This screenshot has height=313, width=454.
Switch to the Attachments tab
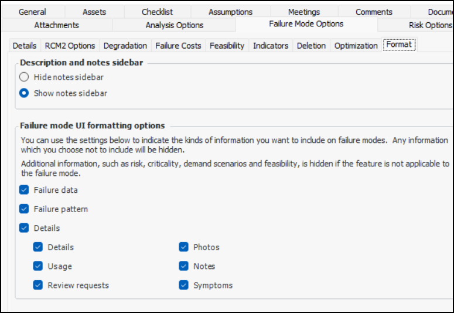(x=56, y=25)
